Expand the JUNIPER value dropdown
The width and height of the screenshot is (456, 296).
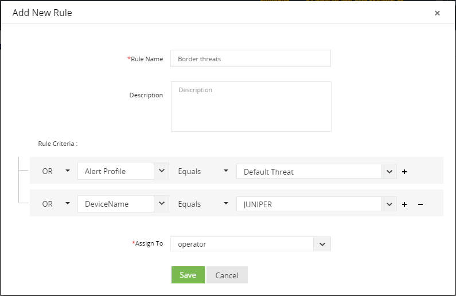click(389, 204)
